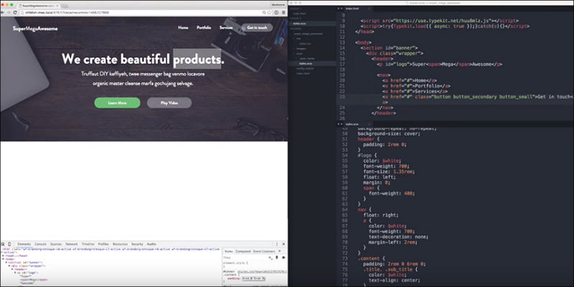Open the Services nav link

click(x=226, y=27)
